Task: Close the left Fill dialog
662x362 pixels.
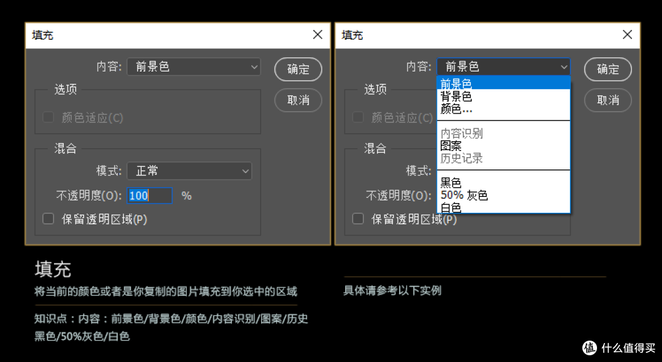Action: coord(318,34)
